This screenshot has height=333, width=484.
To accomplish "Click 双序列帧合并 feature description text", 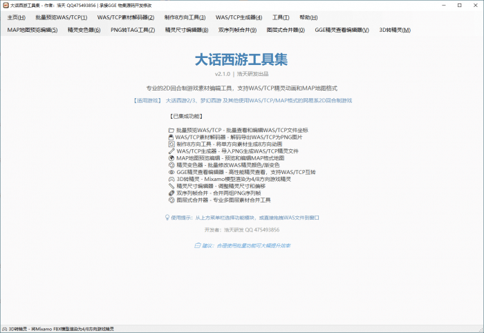I will pos(218,193).
